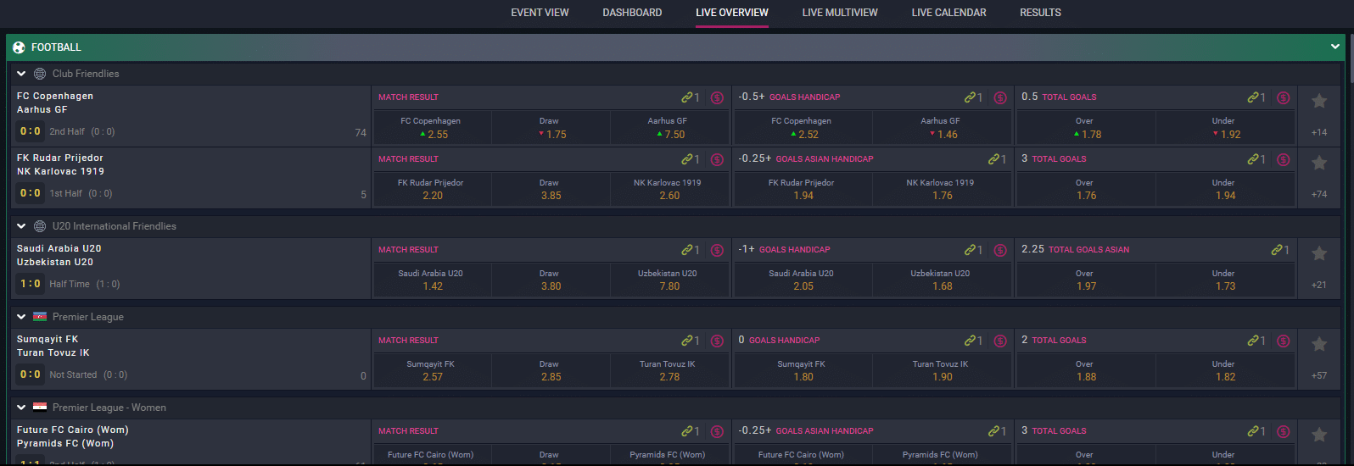Click cash-out icon on Future FC Cairo Match Result
This screenshot has height=466, width=1354.
pyautogui.click(x=717, y=431)
